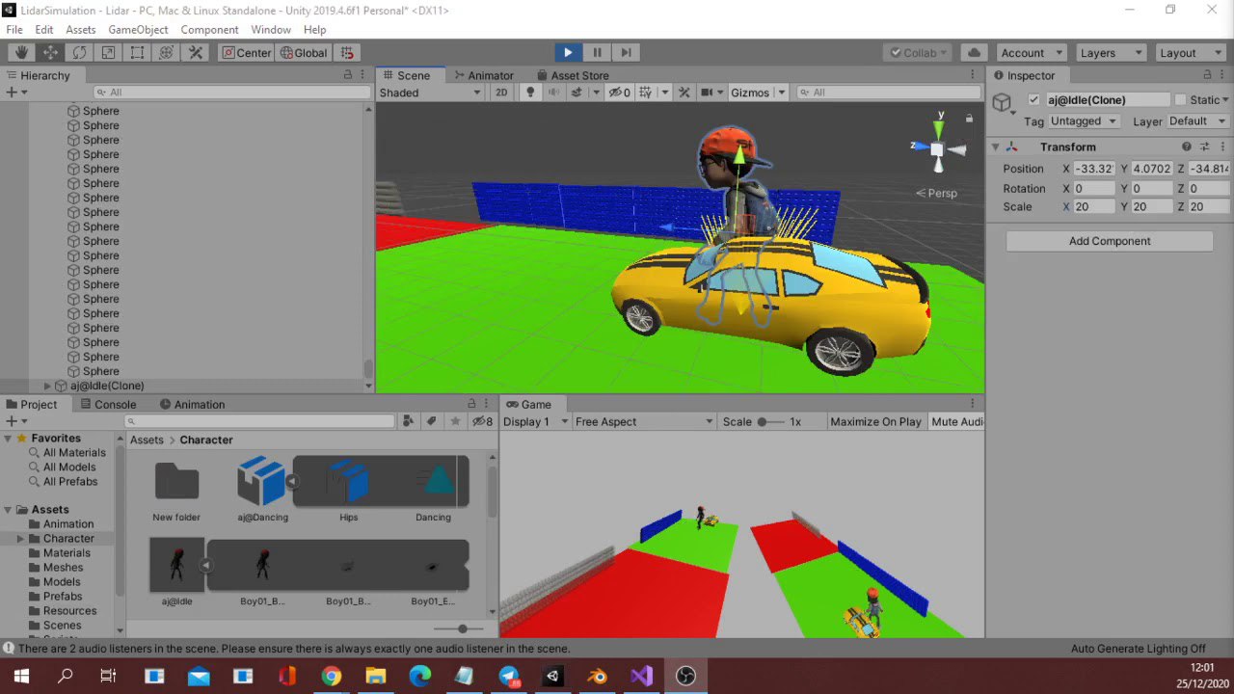
Task: Open the Shaded draw mode dropdown
Action: click(x=430, y=93)
